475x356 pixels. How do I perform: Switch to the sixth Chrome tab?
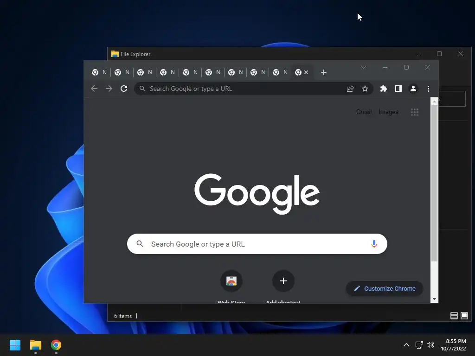pyautogui.click(x=212, y=72)
